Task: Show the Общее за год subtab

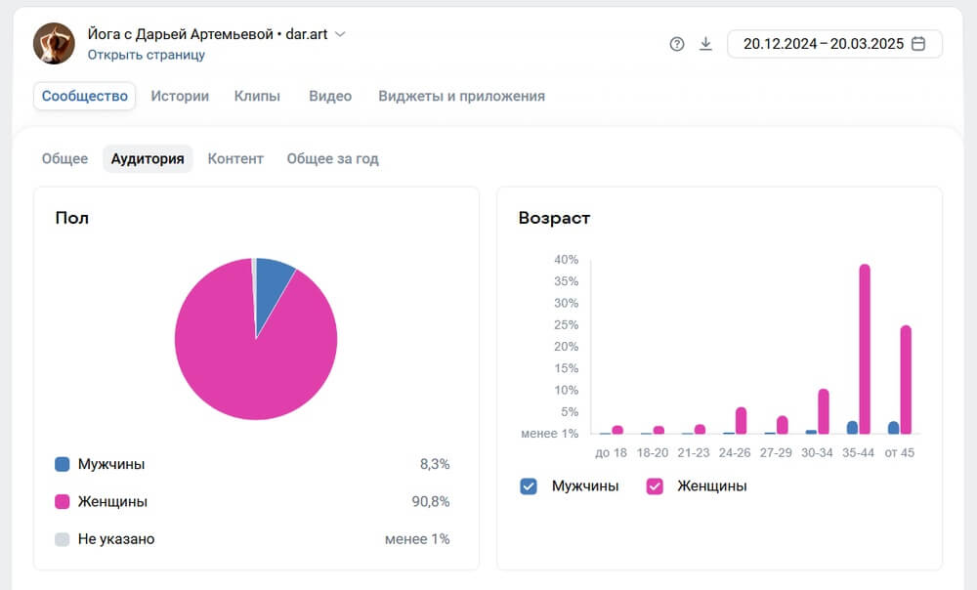Action: pos(333,159)
